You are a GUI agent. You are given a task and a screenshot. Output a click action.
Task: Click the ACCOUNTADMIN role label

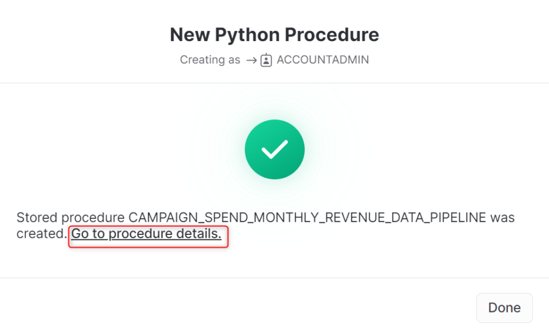323,59
